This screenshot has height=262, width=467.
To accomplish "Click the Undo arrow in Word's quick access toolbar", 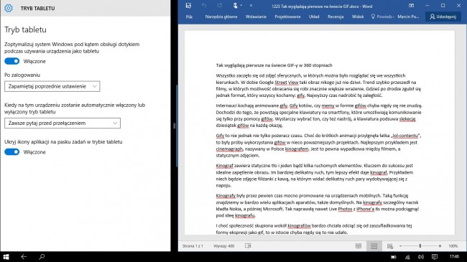I will [x=204, y=6].
